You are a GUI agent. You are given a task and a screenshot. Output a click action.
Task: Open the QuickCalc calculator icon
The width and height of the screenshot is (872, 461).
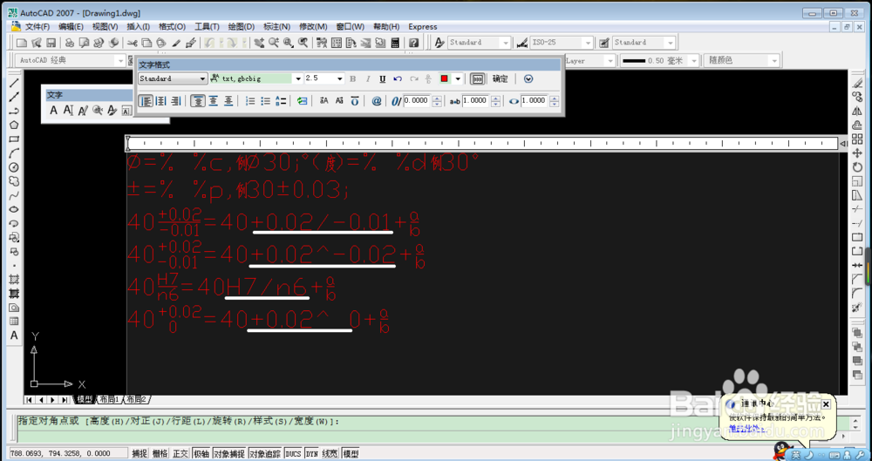click(x=395, y=42)
